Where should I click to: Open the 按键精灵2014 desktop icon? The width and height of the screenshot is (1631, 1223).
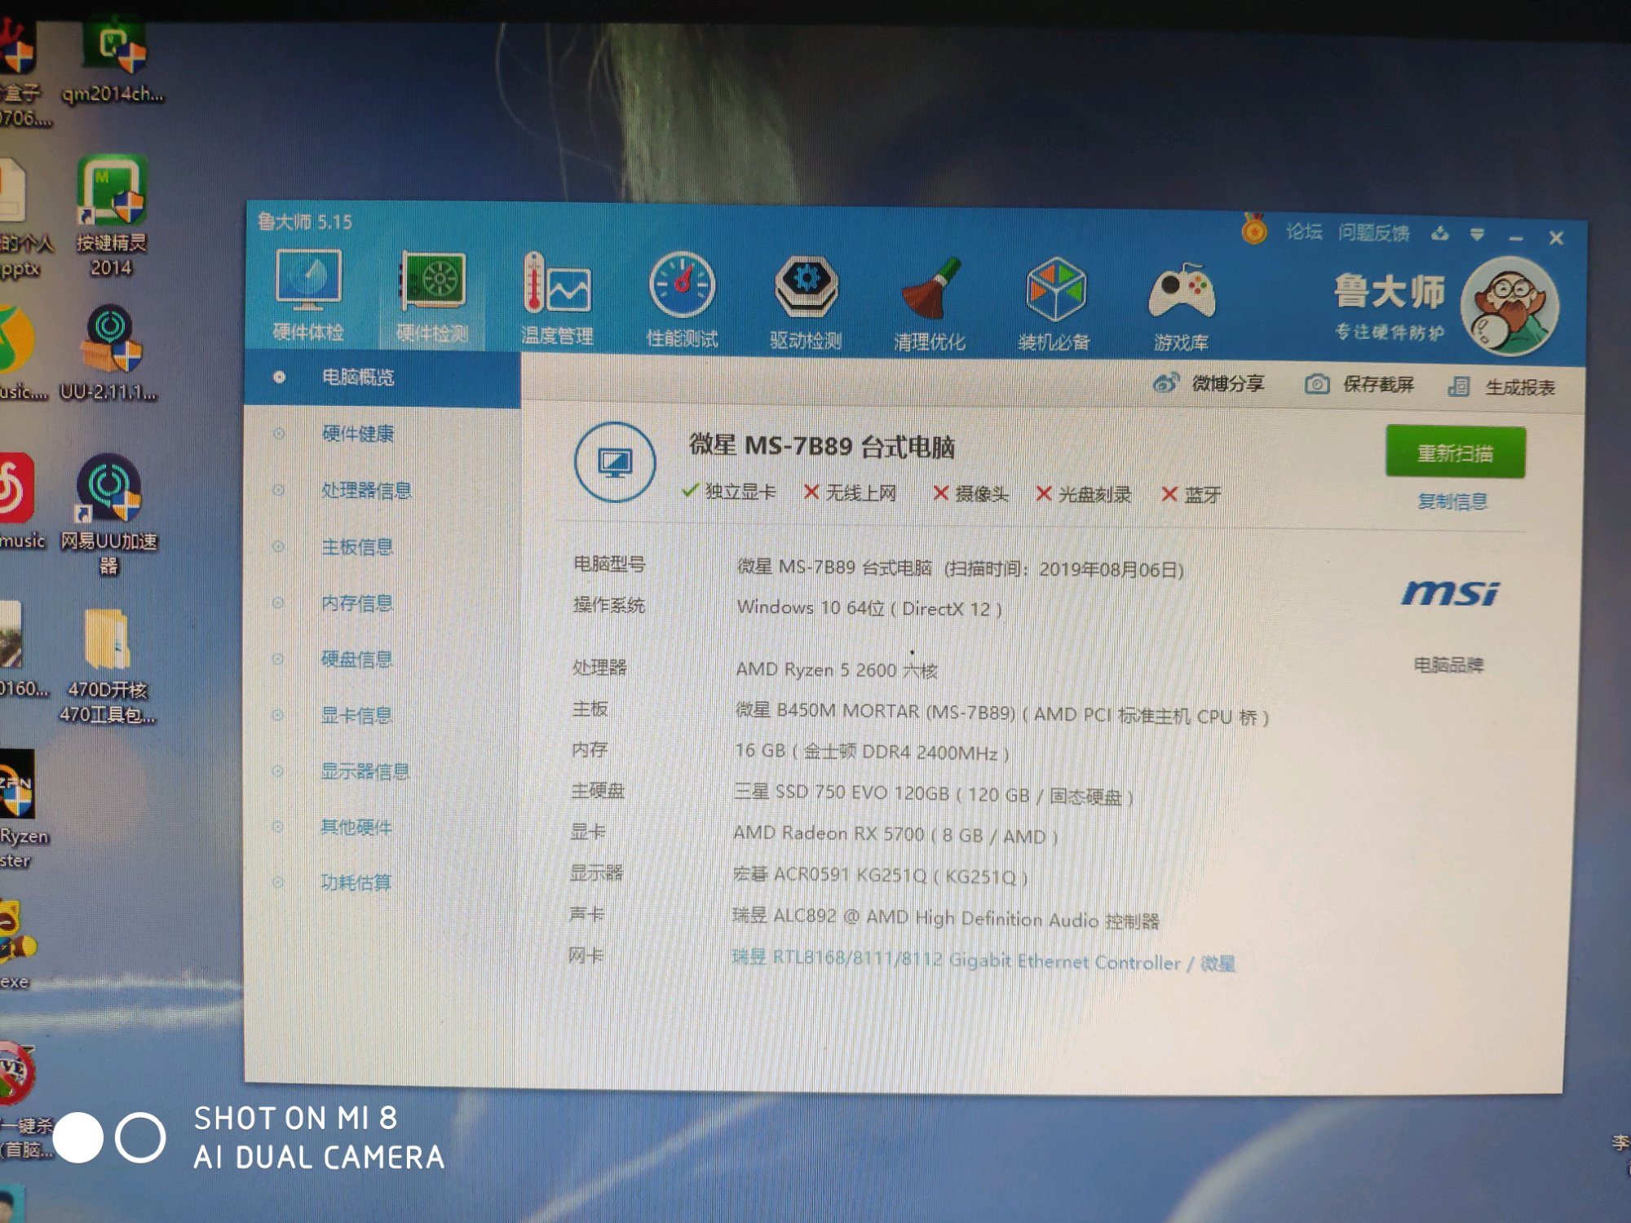pyautogui.click(x=112, y=216)
